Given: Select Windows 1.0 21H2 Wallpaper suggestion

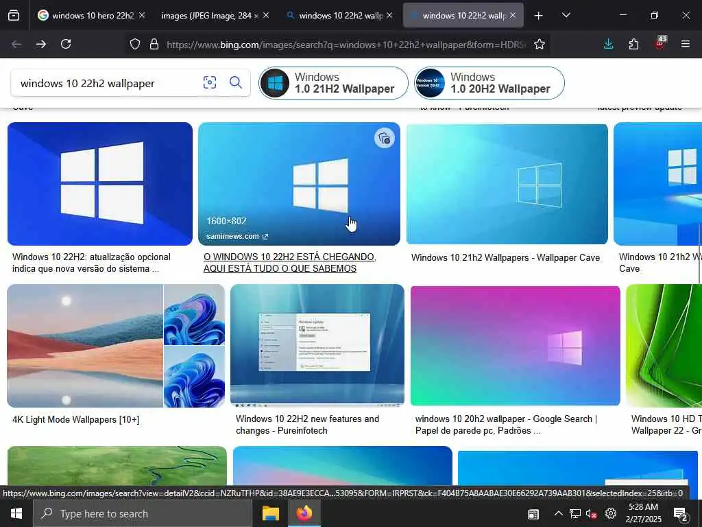Looking at the screenshot, I should click(x=334, y=83).
